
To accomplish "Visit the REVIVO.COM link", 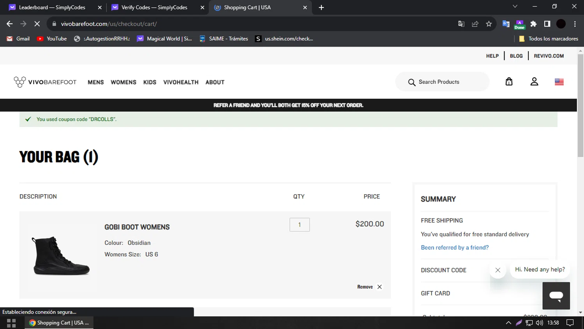I will point(549,56).
